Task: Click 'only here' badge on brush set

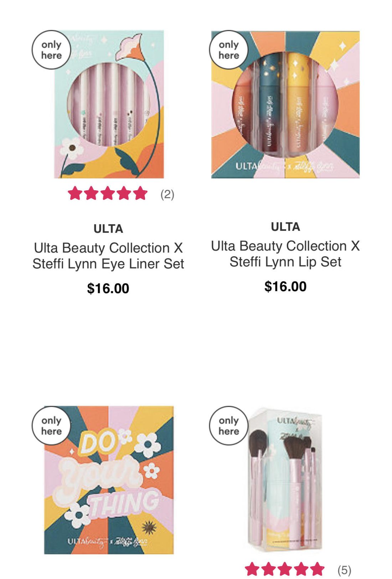Action: click(228, 426)
